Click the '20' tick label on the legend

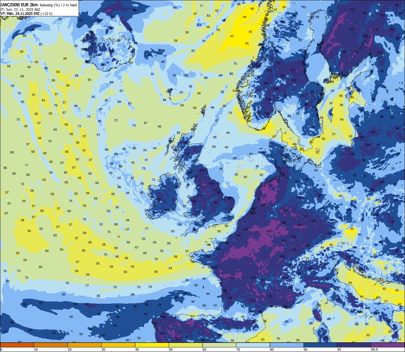pyautogui.click(x=70, y=349)
